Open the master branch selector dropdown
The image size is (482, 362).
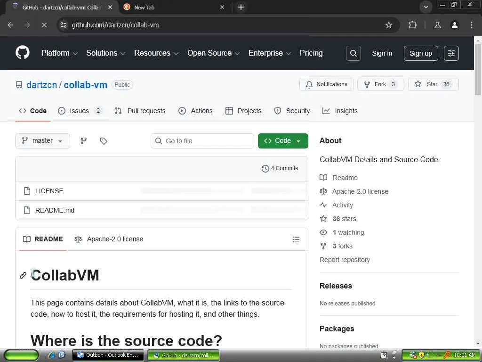click(43, 140)
